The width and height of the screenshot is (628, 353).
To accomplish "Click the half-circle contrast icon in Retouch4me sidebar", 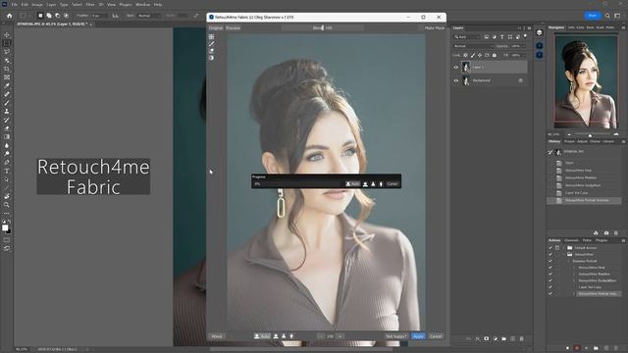I will [212, 58].
